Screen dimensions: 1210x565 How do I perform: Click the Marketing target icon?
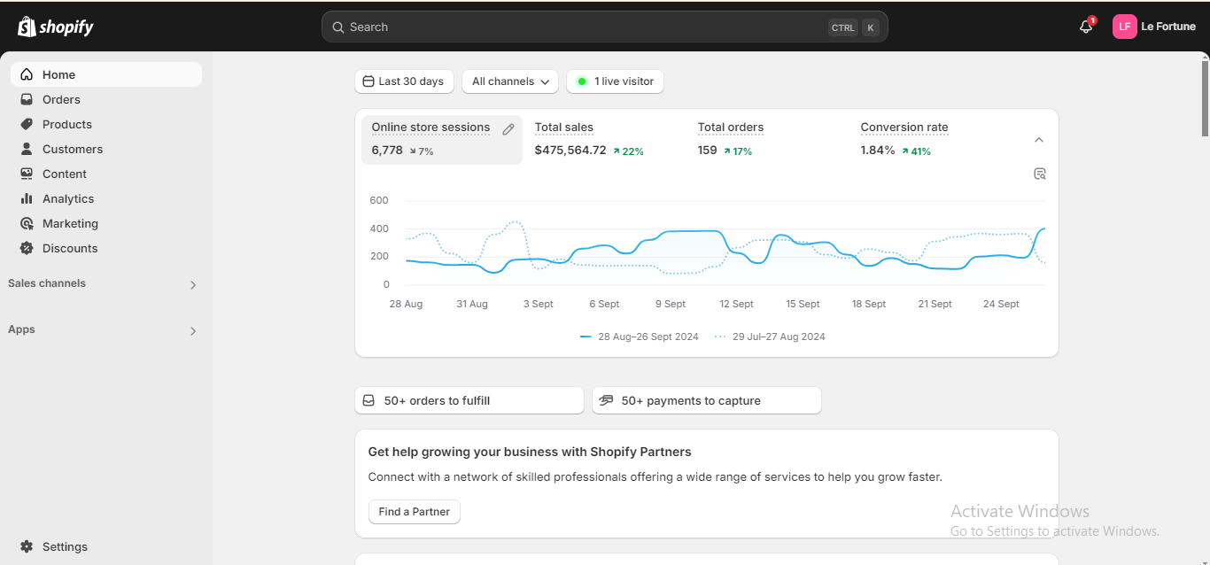(27, 223)
